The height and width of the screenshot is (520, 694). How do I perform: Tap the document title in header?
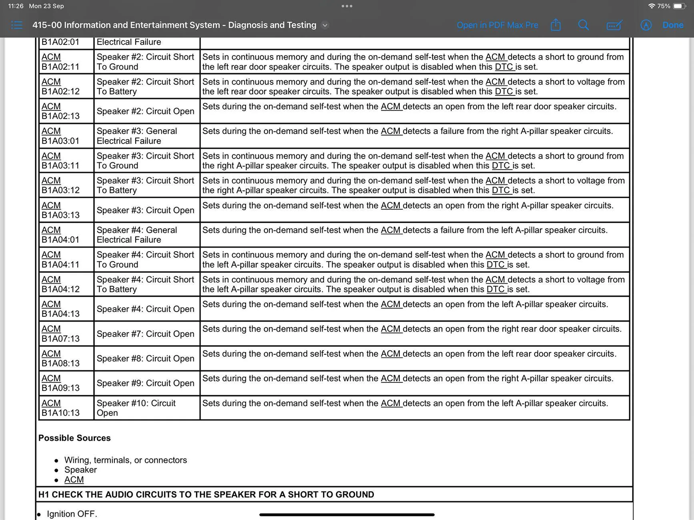click(174, 25)
